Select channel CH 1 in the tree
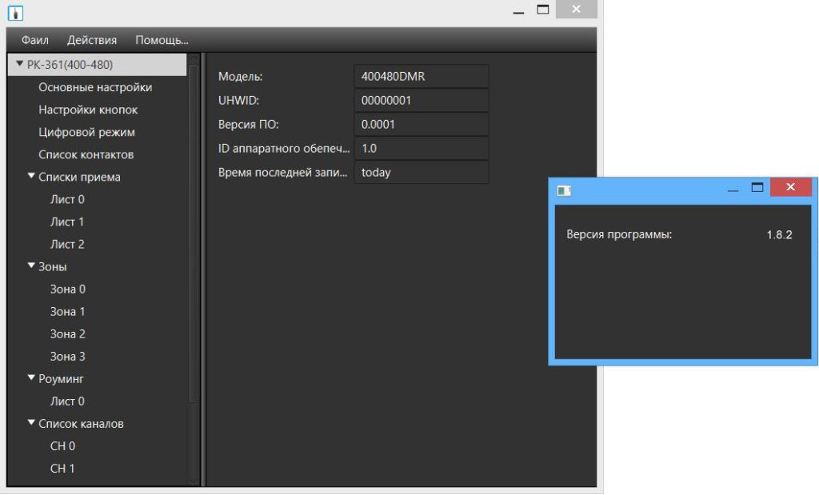Screen dimensions: 819x495 [x=62, y=468]
